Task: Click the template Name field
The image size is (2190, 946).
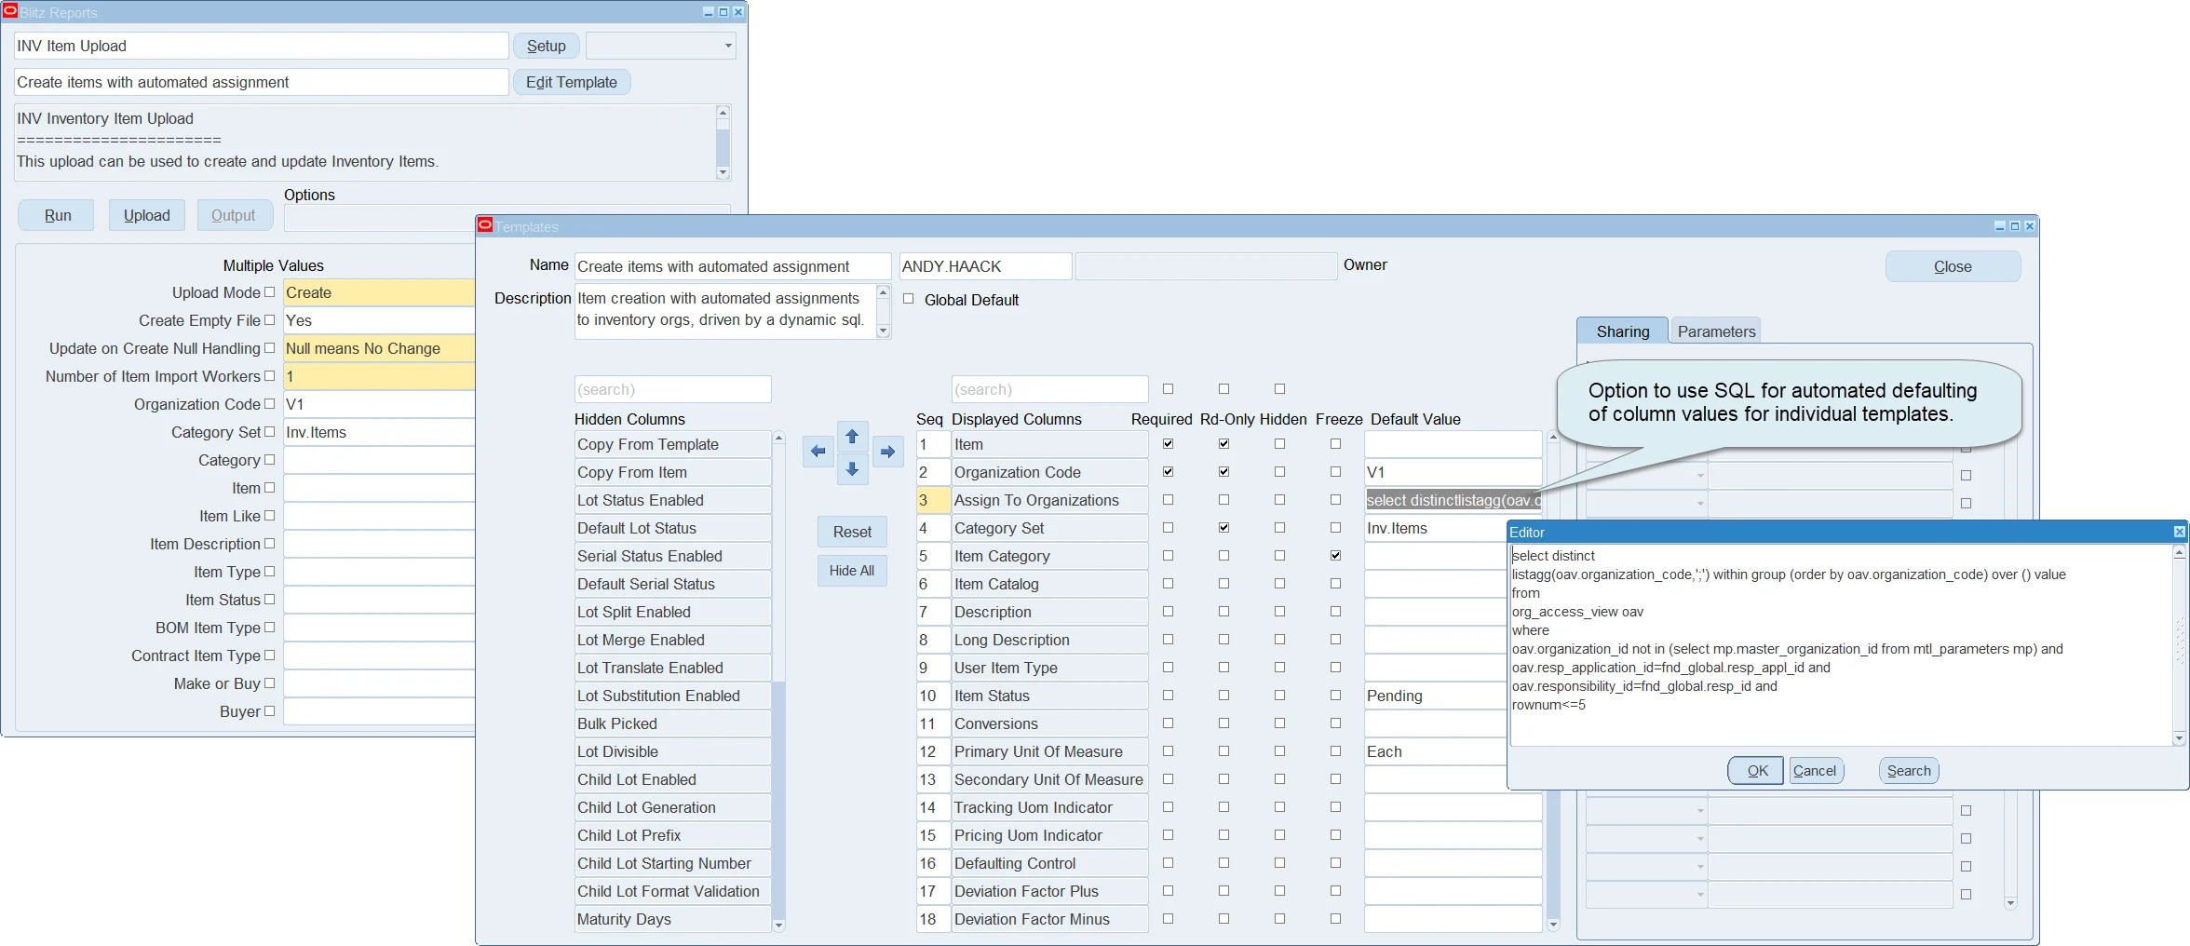Action: [733, 266]
